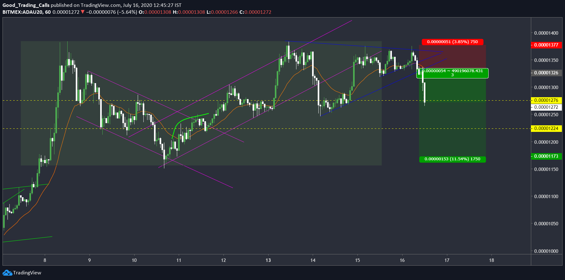The image size is (565, 280).
Task: Click the green 0.00001173 price axis tag
Action: coord(546,156)
